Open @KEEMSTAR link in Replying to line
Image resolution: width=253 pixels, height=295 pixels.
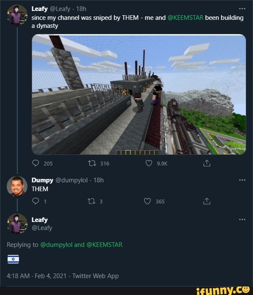(x=105, y=244)
